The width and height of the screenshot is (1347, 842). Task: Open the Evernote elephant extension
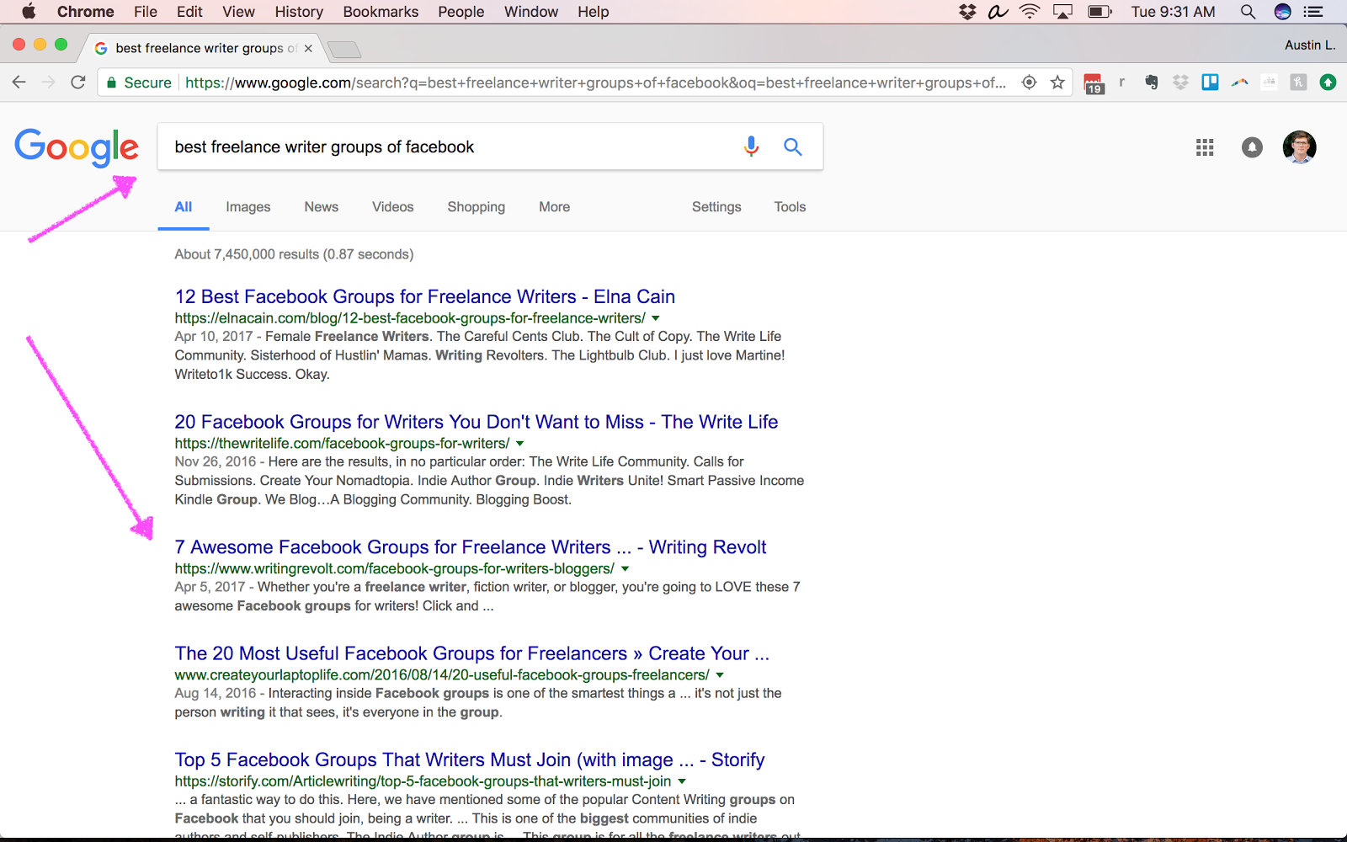(x=1152, y=82)
